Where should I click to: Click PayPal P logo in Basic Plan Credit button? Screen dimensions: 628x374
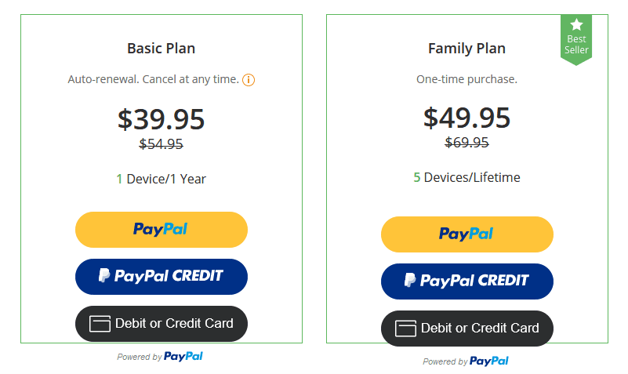(x=104, y=275)
